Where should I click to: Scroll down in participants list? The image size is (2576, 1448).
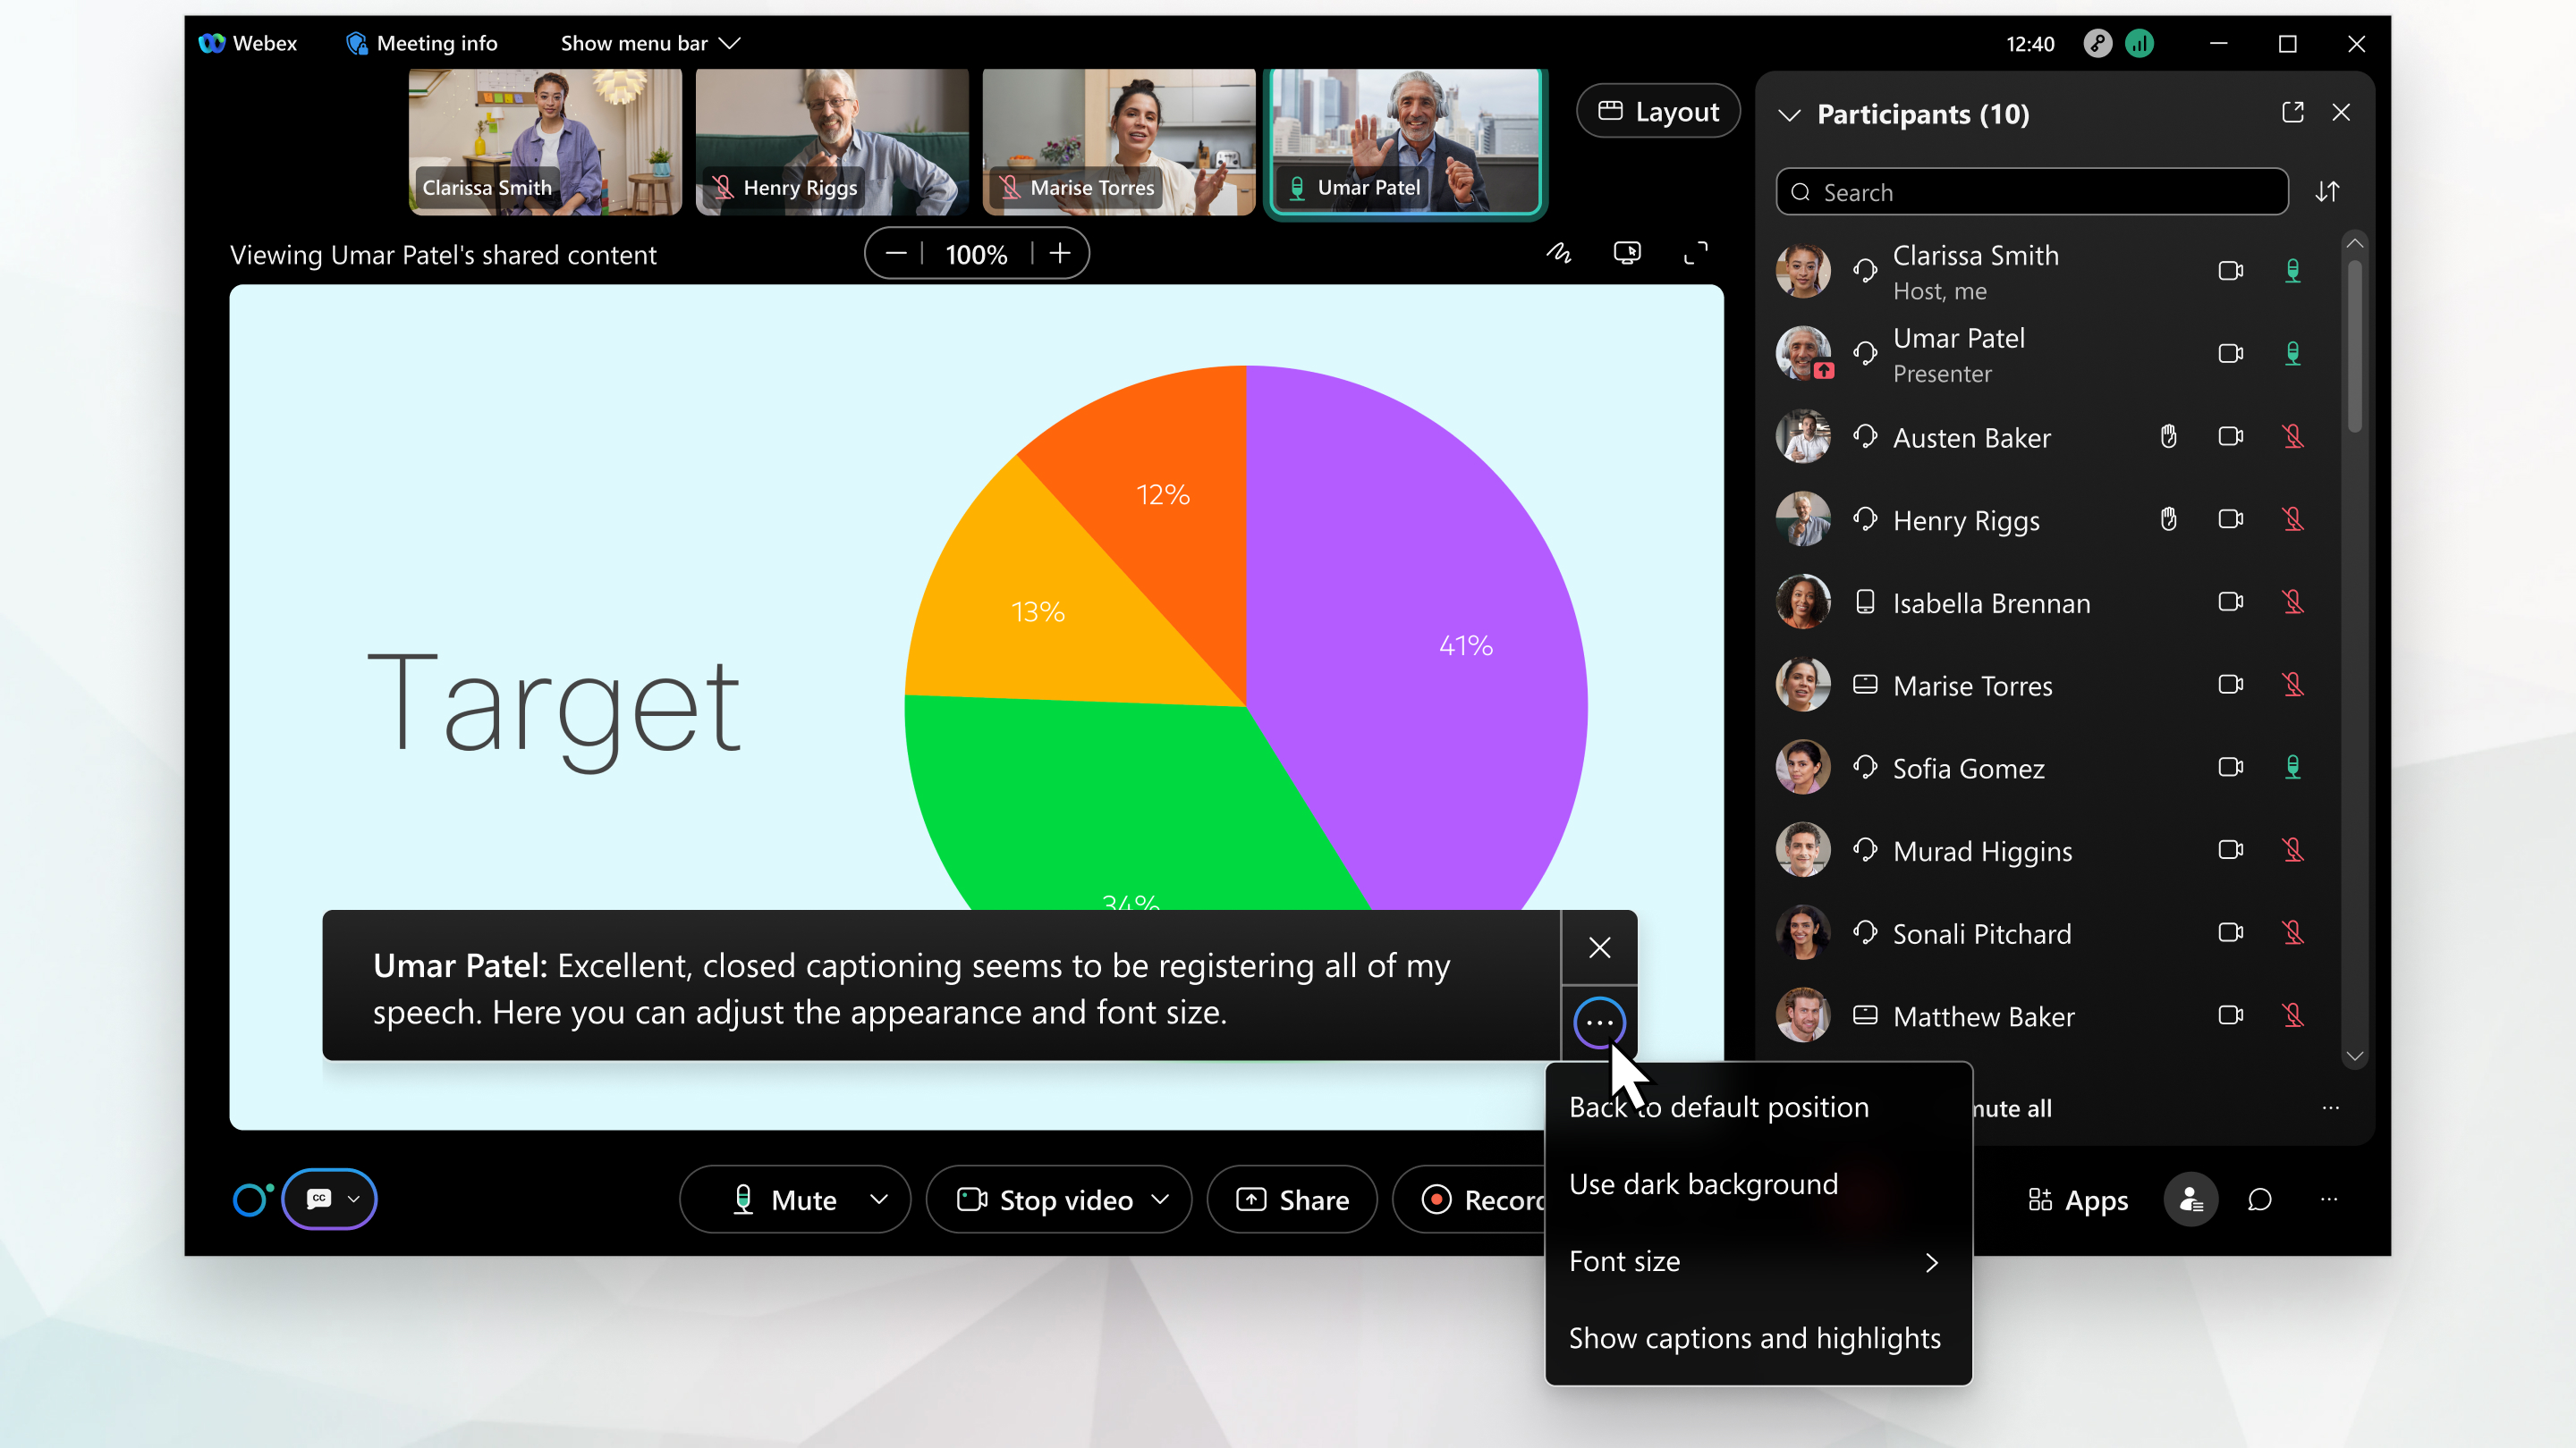(2355, 1056)
